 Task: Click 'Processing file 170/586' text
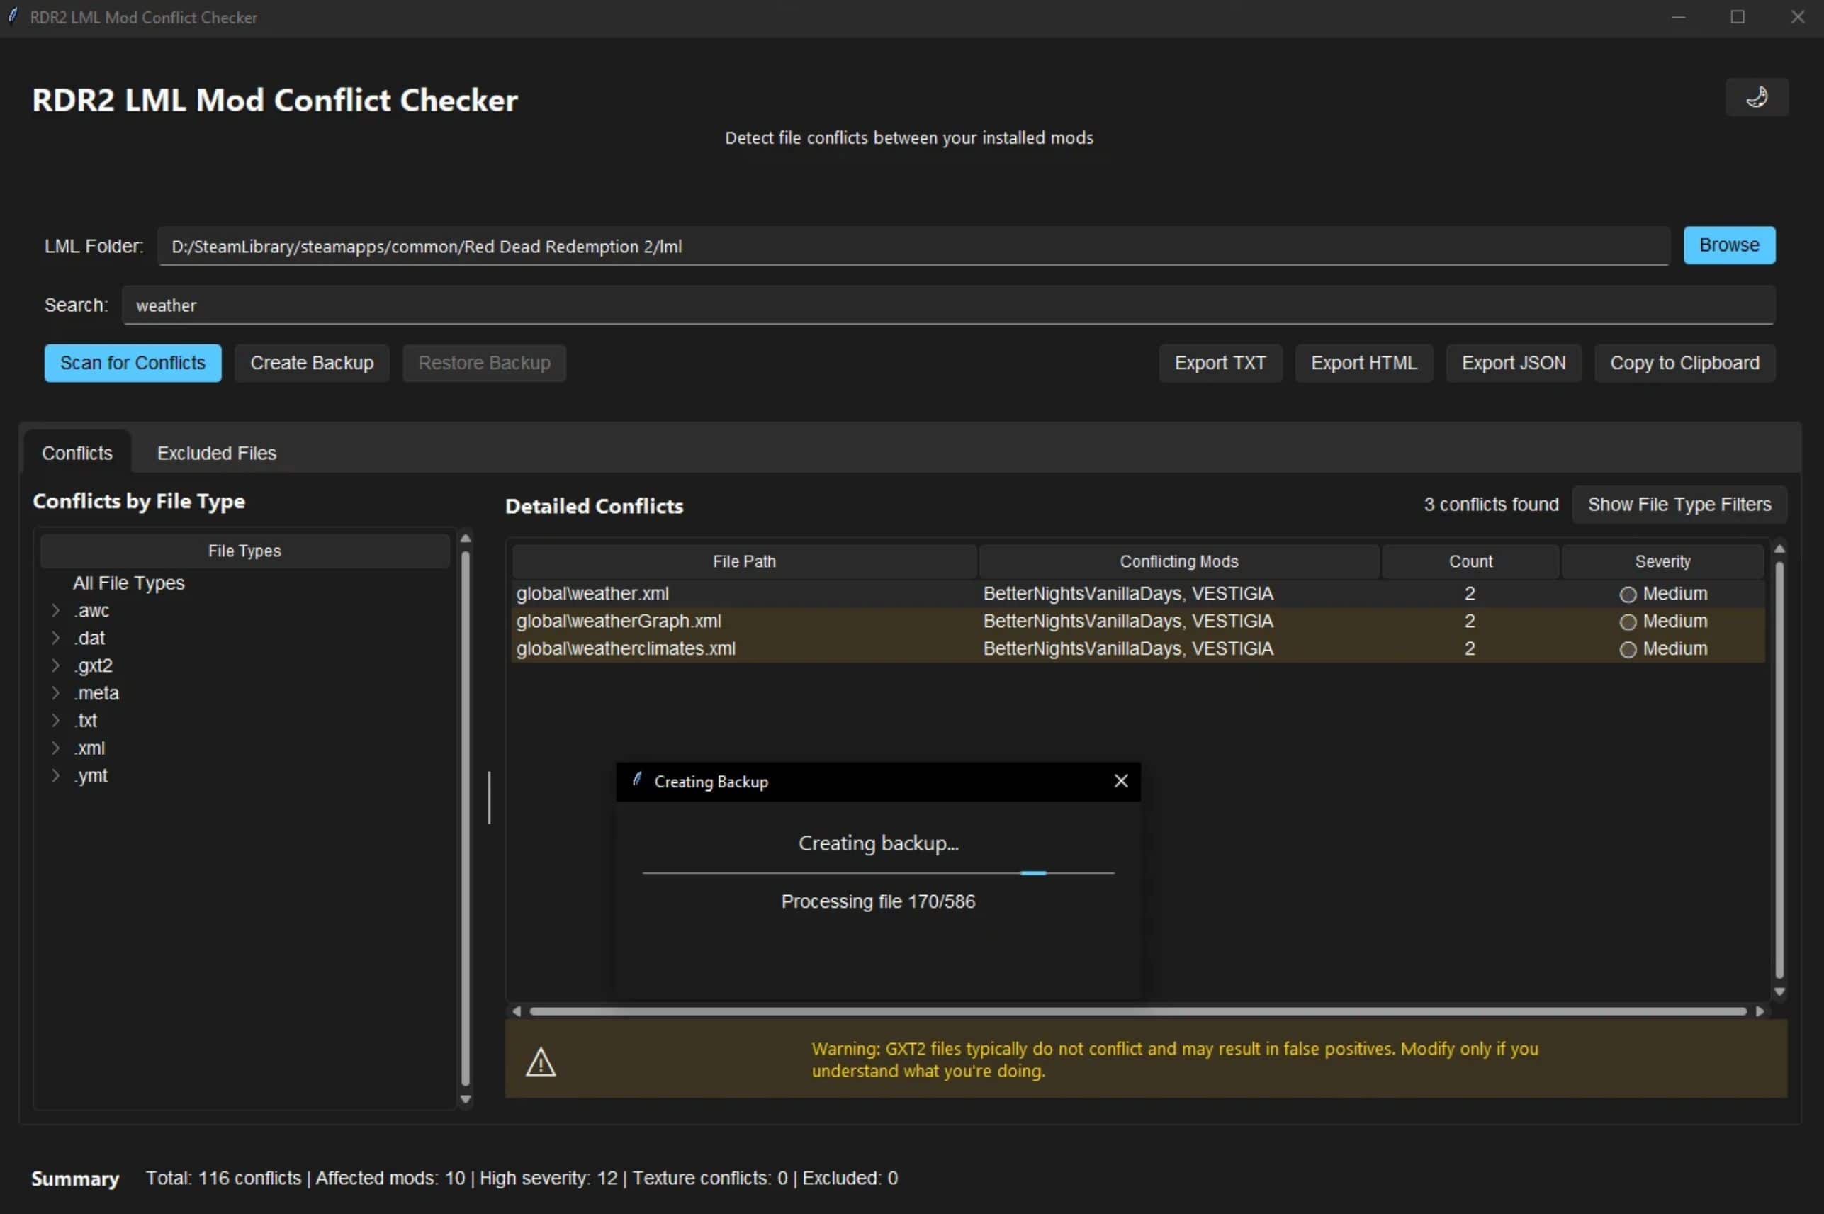tap(878, 901)
